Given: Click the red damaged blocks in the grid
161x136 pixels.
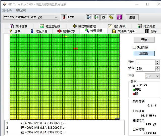Looking at the screenshot, I should click(x=76, y=49).
